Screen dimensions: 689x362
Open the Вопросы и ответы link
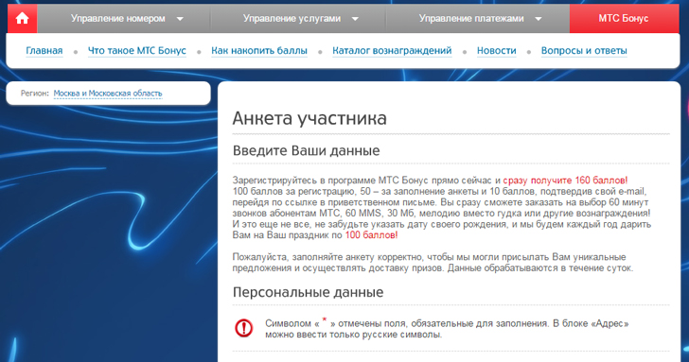584,50
